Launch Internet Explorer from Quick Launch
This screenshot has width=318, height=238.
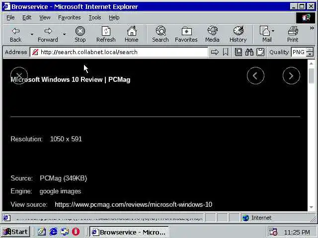pyautogui.click(x=53, y=232)
